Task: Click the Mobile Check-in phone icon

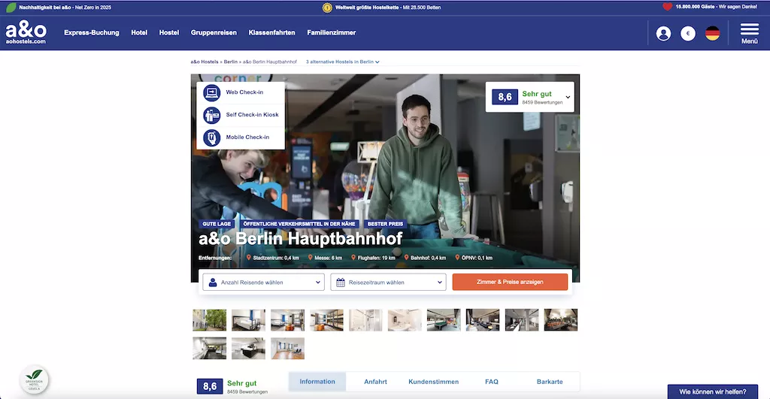Action: (211, 138)
